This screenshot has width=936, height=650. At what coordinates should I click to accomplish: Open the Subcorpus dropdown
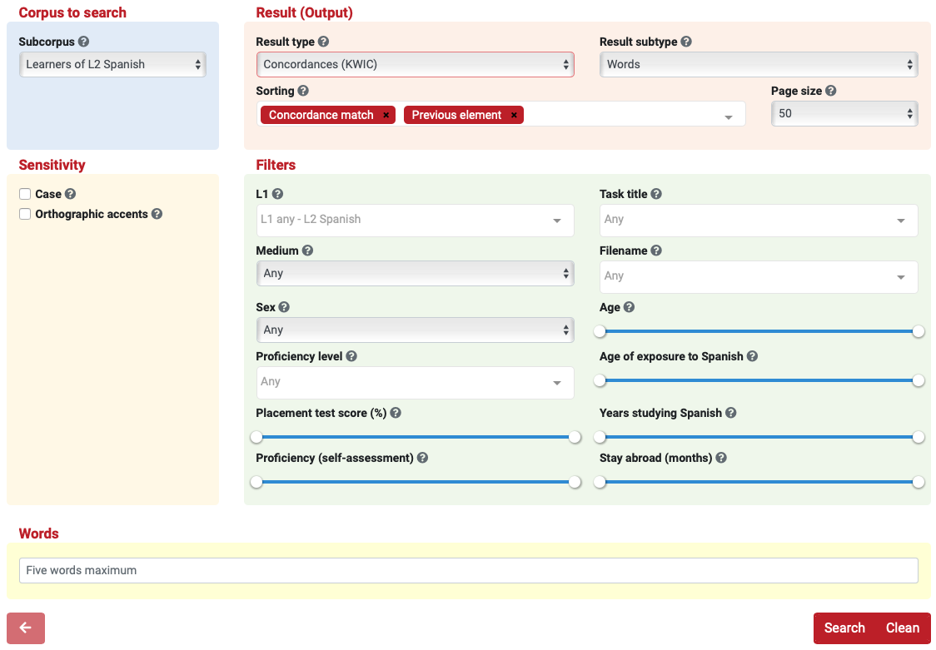pyautogui.click(x=112, y=64)
